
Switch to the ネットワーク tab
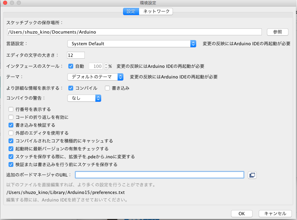[156, 11]
